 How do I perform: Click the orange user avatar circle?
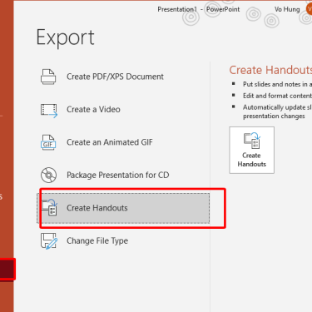309,9
